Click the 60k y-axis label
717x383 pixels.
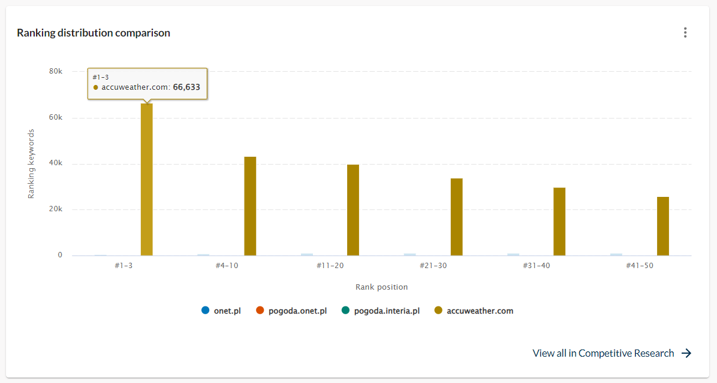(56, 117)
